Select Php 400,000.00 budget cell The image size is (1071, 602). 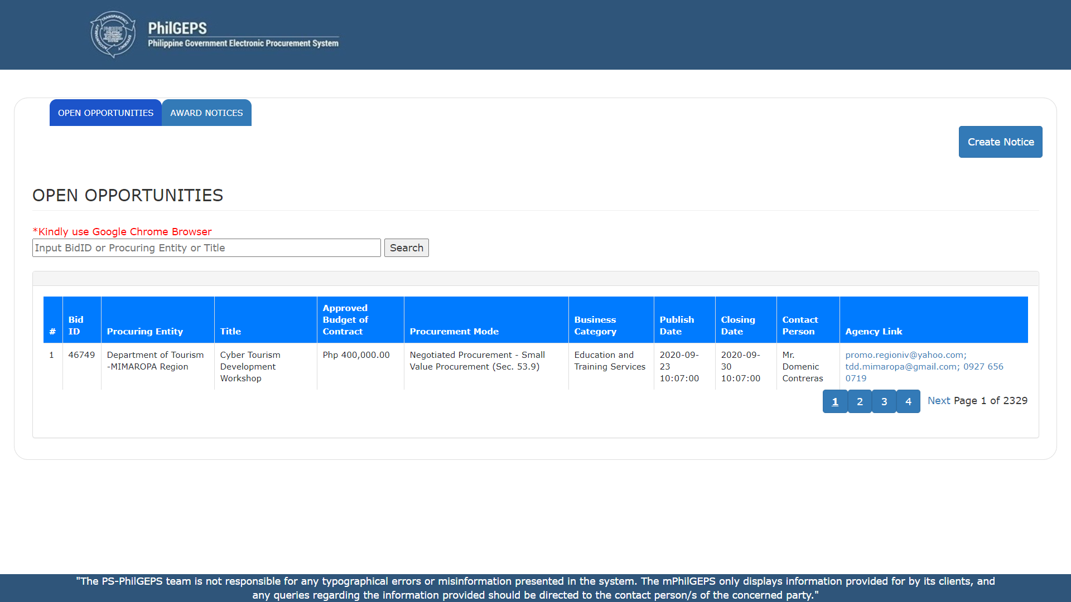tap(360, 366)
